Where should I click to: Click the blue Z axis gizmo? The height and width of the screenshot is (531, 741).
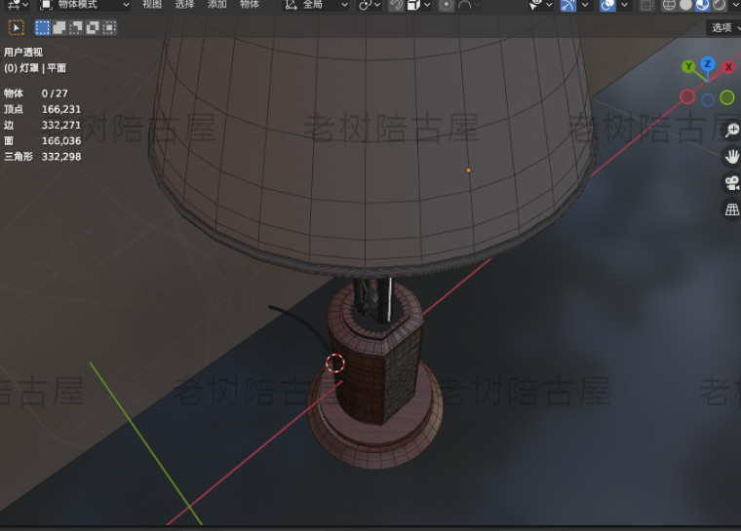point(708,63)
